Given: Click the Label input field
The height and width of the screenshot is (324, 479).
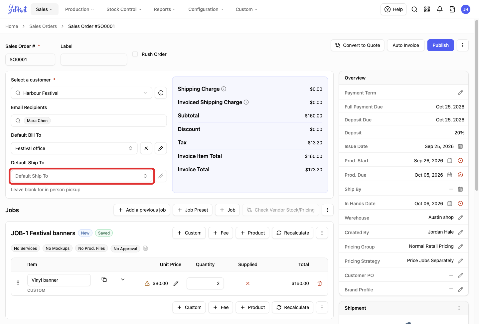Looking at the screenshot, I should click(x=94, y=60).
